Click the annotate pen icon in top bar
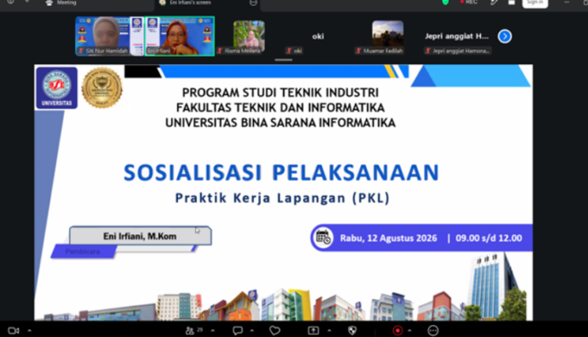This screenshot has height=337, width=588. (494, 2)
